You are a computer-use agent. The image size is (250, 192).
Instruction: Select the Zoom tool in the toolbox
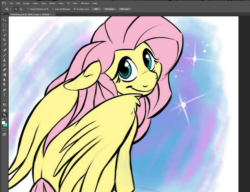[4, 115]
